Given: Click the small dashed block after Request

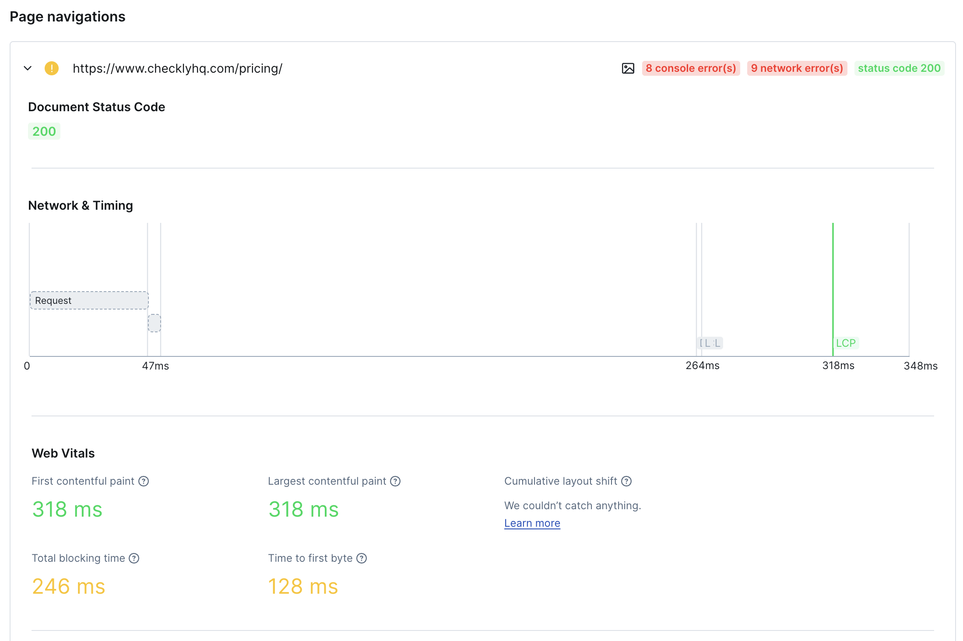Looking at the screenshot, I should click(154, 323).
